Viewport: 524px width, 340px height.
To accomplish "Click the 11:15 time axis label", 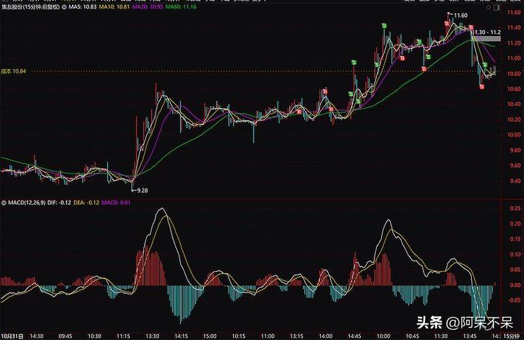I will pyautogui.click(x=123, y=336).
